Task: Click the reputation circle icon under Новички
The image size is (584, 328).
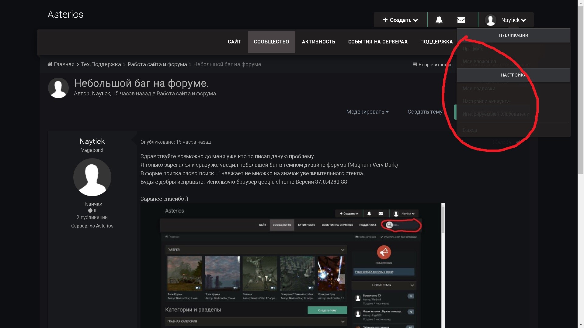Action: 90,210
